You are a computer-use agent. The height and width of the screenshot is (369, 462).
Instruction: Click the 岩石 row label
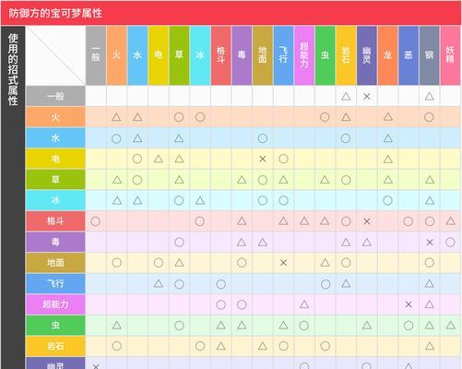pyautogui.click(x=55, y=346)
